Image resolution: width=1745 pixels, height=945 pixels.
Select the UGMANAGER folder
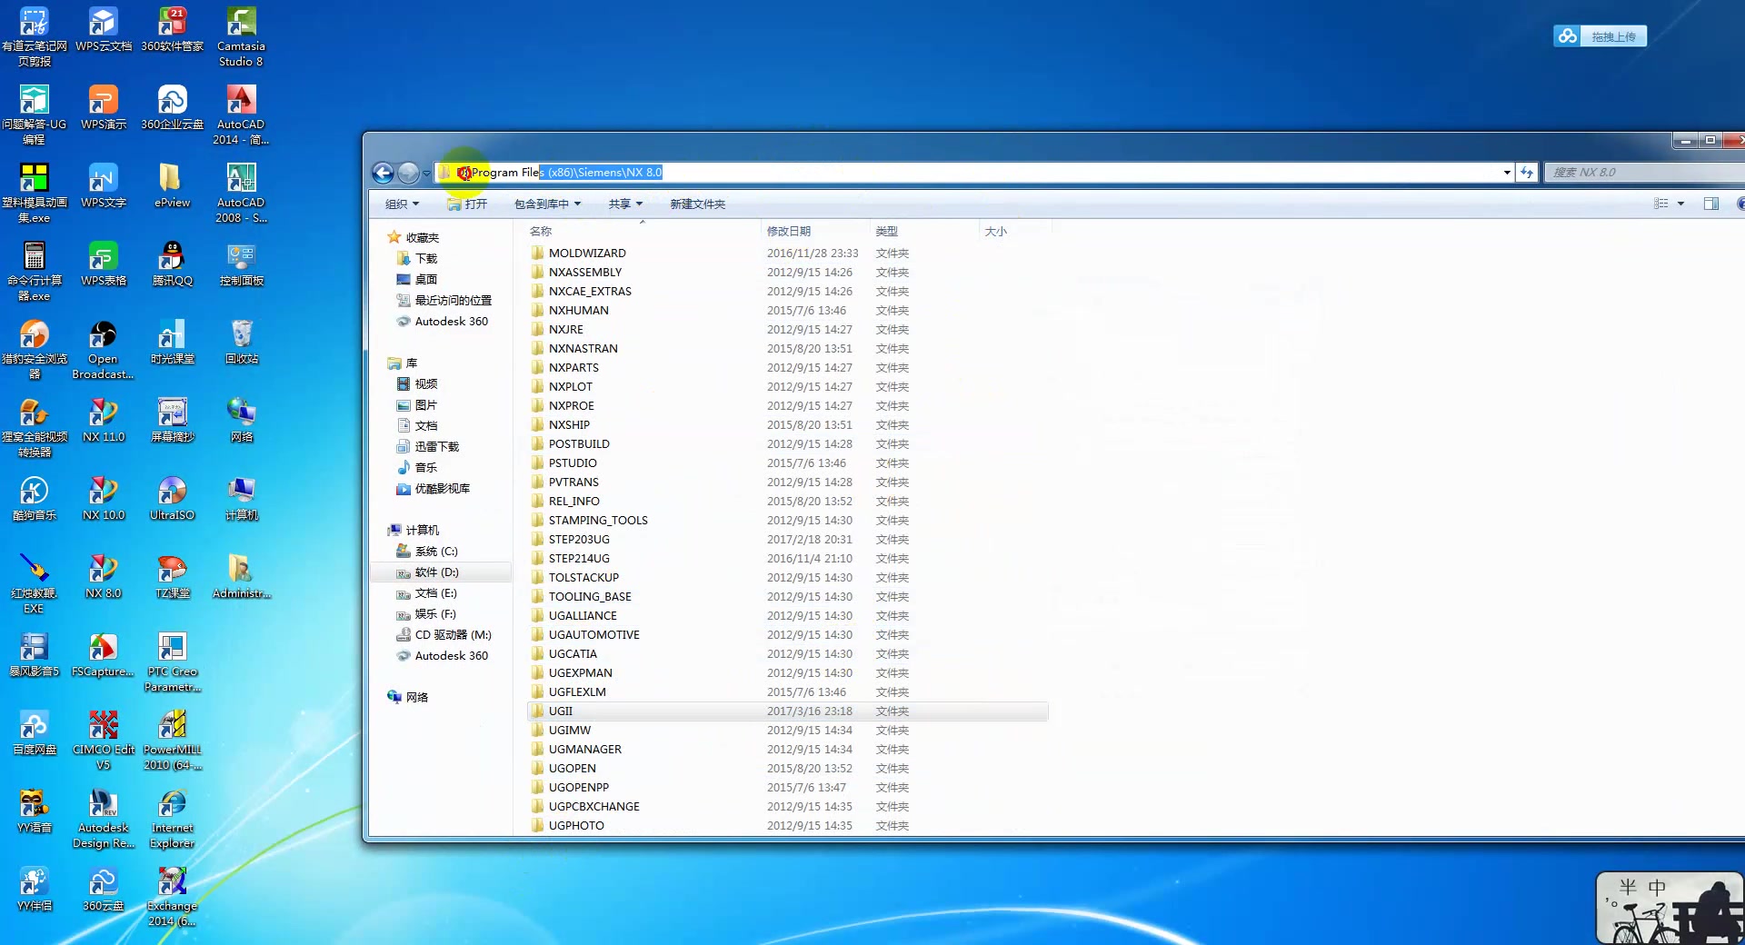coord(584,749)
